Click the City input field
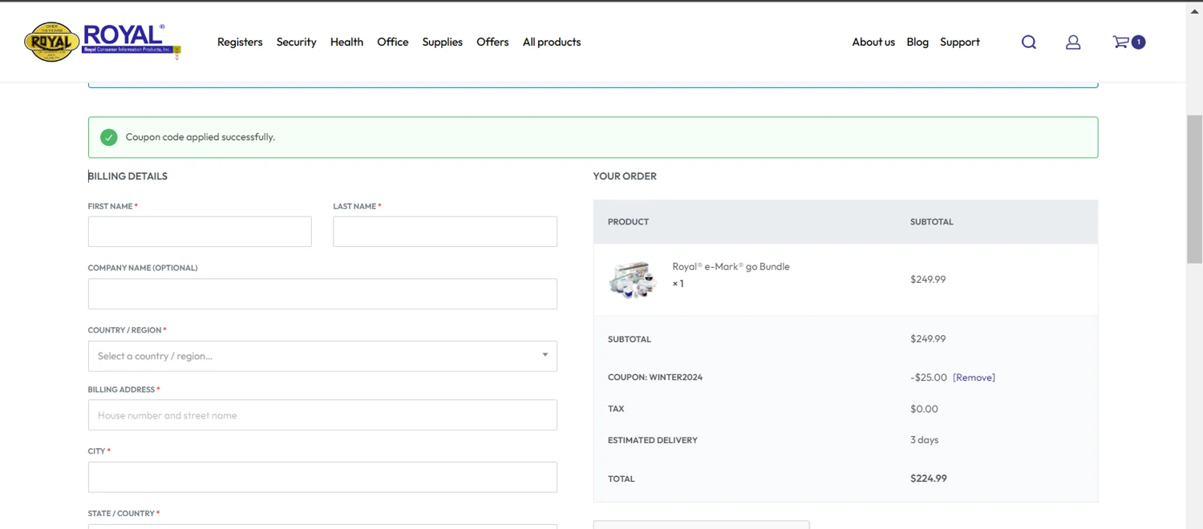This screenshot has width=1203, height=529. tap(322, 477)
